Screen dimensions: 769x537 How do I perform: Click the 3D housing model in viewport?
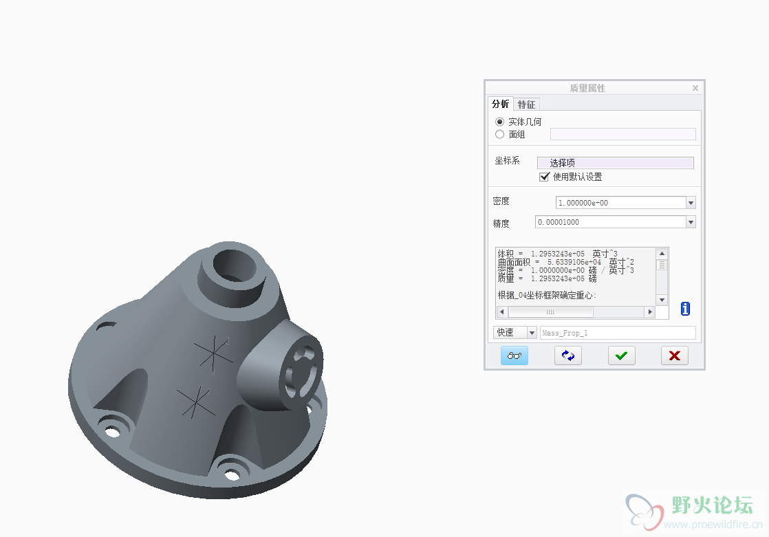[x=198, y=370]
